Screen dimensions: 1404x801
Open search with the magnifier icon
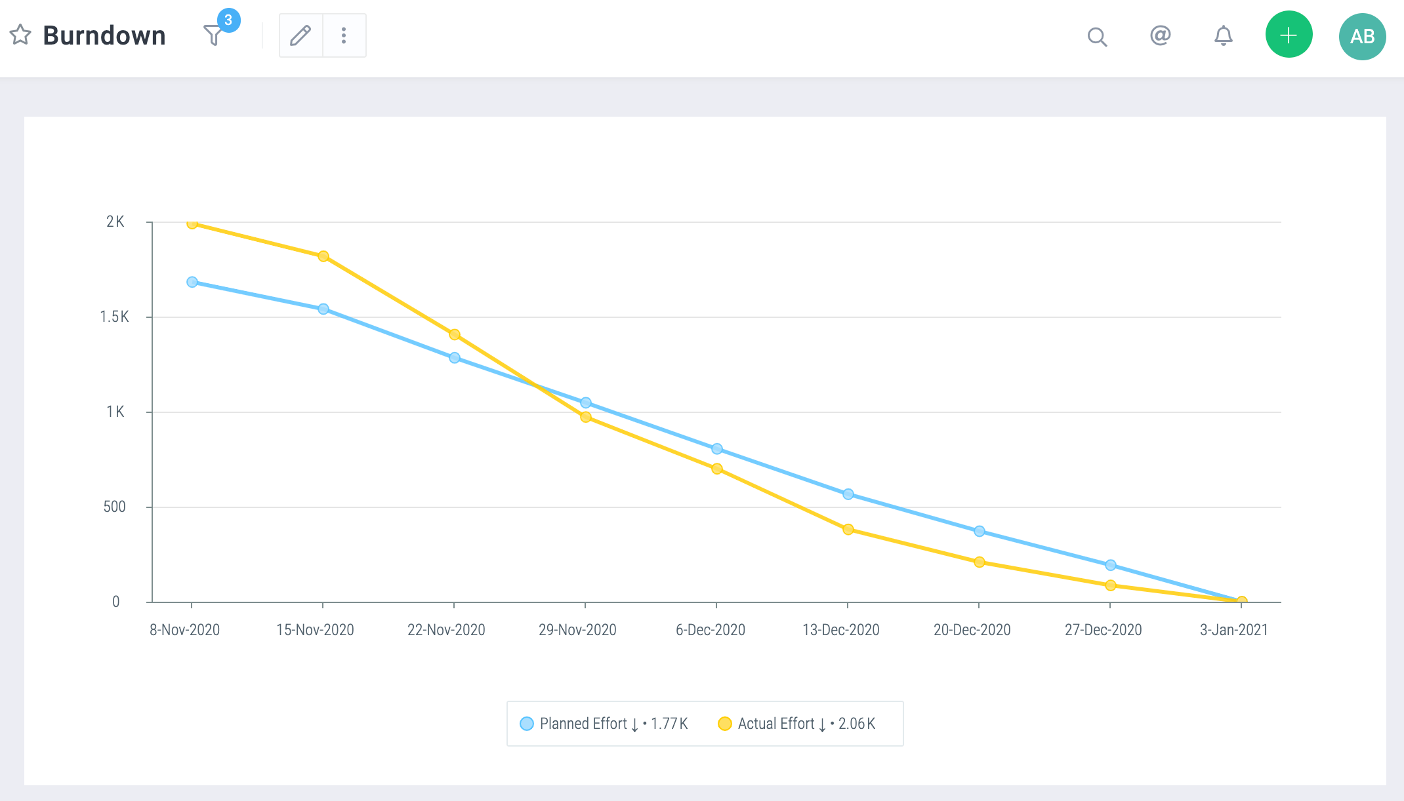pos(1097,37)
